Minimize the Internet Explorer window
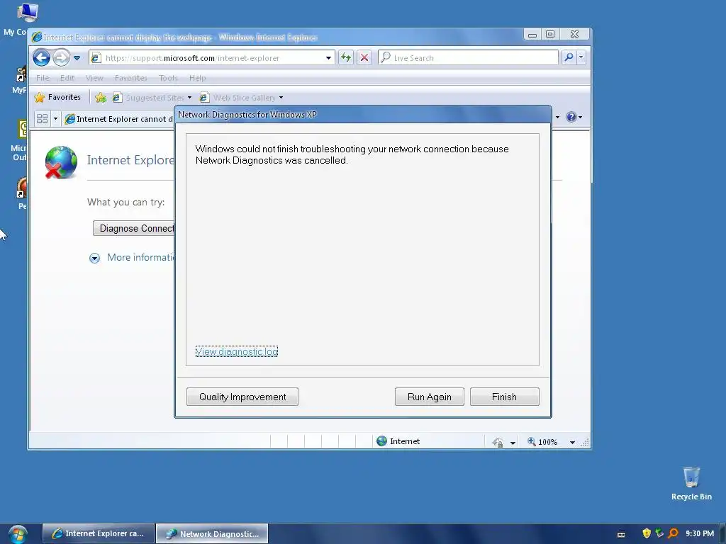This screenshot has width=726, height=544. (x=532, y=34)
